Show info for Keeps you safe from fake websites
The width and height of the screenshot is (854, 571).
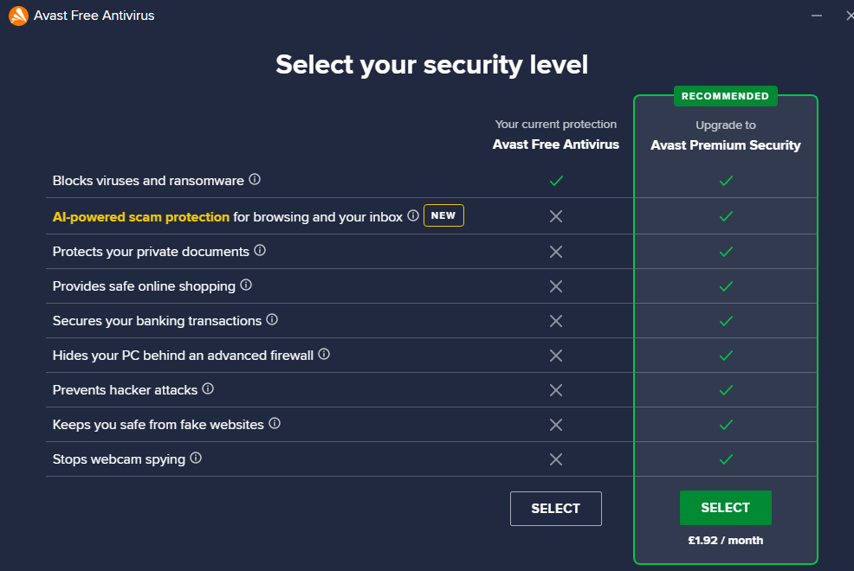tap(275, 423)
